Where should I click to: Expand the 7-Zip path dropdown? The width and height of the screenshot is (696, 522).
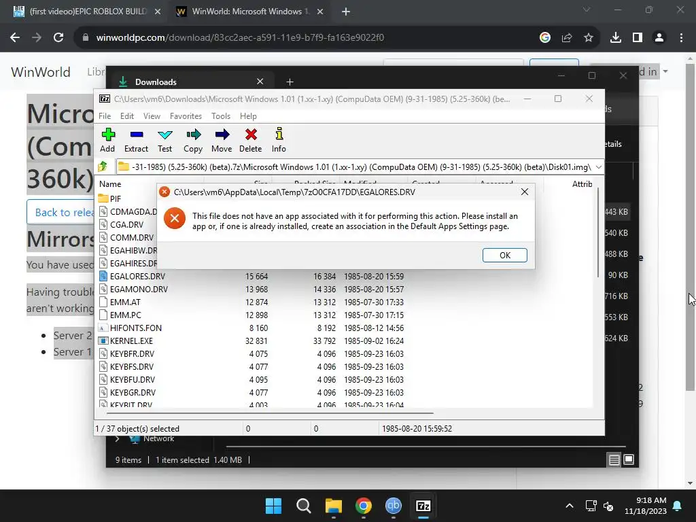pyautogui.click(x=598, y=167)
